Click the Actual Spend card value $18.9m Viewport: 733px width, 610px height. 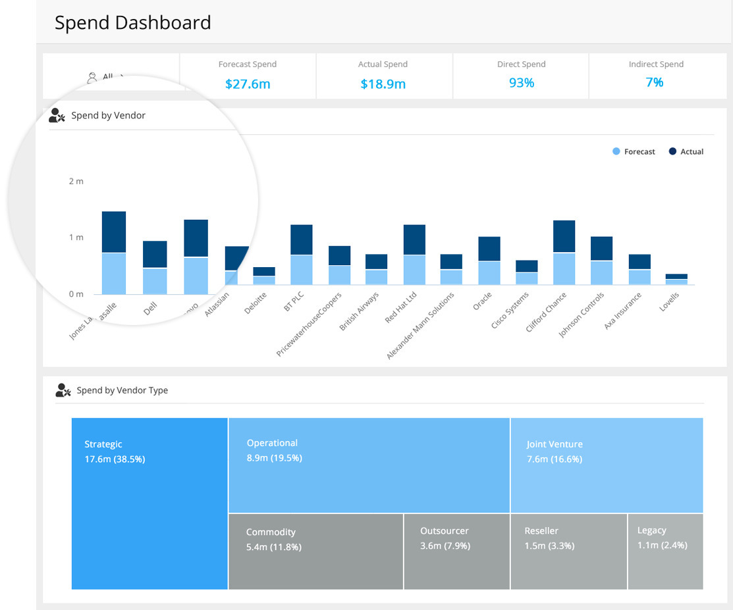tap(383, 82)
